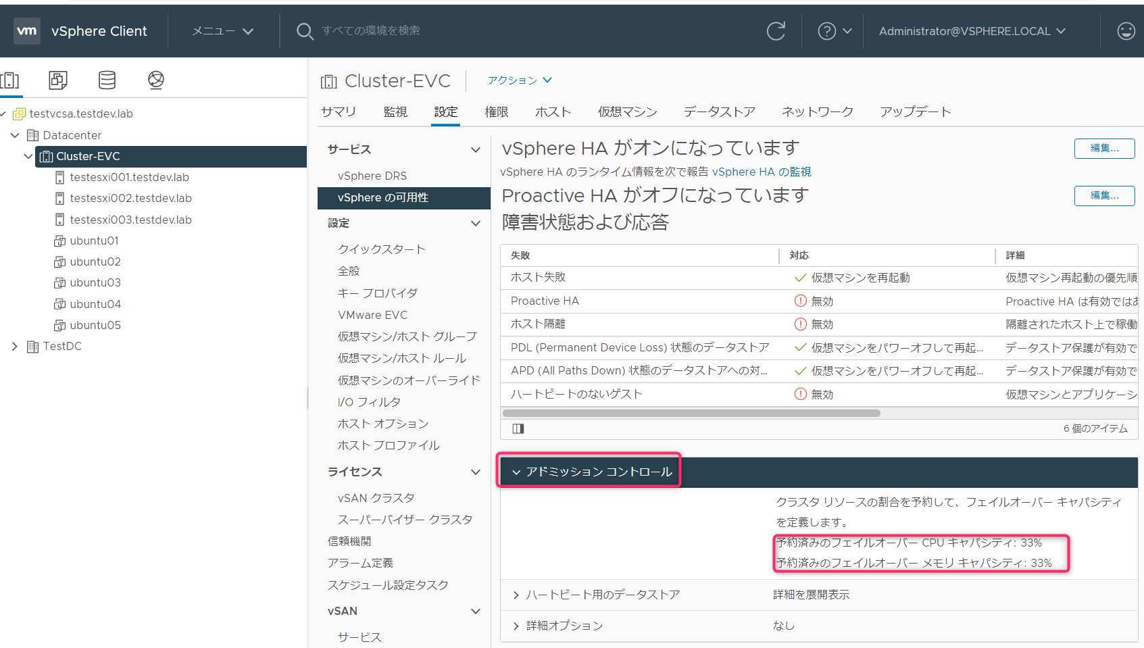
Task: Click 編集 button for Proactive HA
Action: coord(1104,195)
